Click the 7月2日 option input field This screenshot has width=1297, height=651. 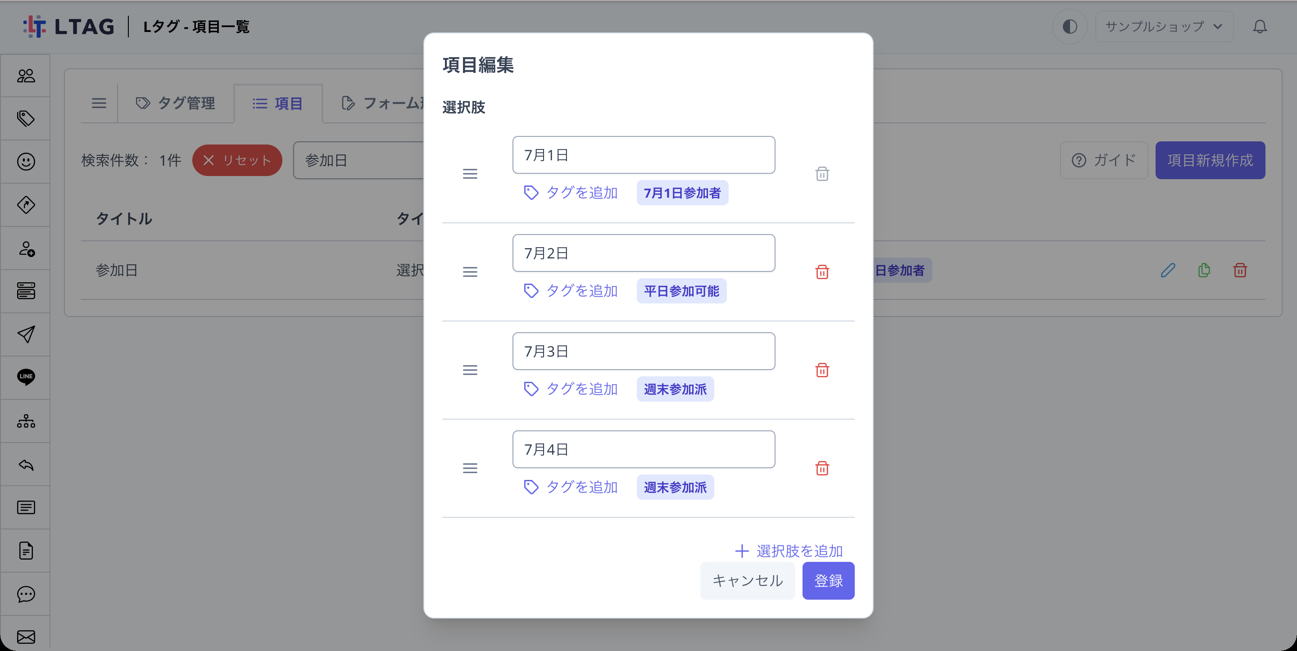[644, 253]
